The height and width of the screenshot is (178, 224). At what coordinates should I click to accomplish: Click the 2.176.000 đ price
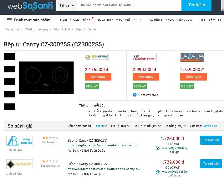[x=97, y=70]
